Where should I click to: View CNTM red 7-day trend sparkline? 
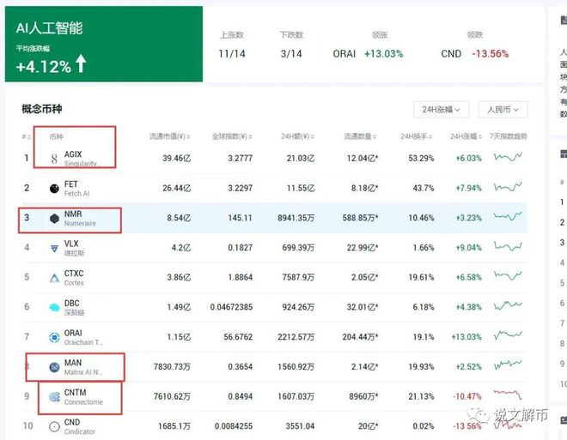point(508,396)
